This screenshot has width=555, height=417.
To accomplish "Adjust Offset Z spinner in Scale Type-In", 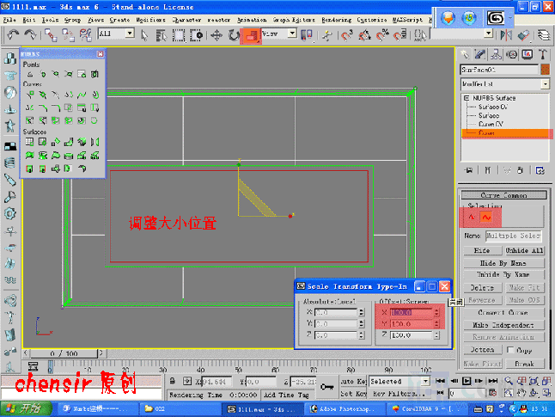I will [x=436, y=335].
